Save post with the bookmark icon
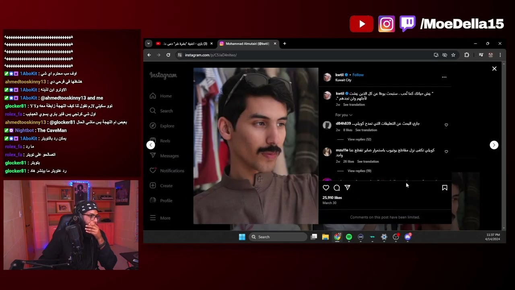Screen dimensions: 515x290 coord(445,188)
